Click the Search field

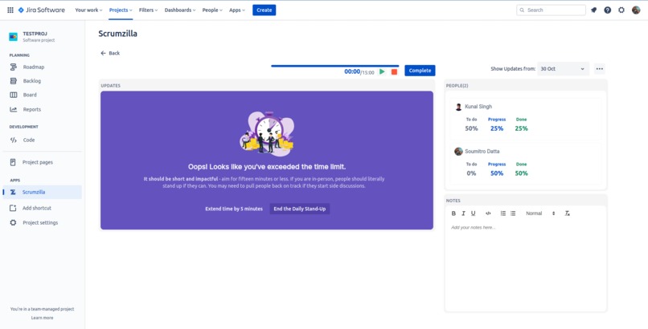click(x=551, y=10)
